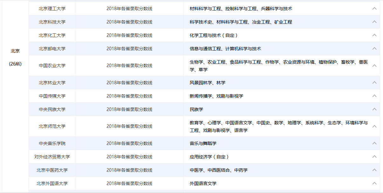Collapse the 北京邮电大学 row chevron
The height and width of the screenshot is (193, 383).
click(374, 49)
